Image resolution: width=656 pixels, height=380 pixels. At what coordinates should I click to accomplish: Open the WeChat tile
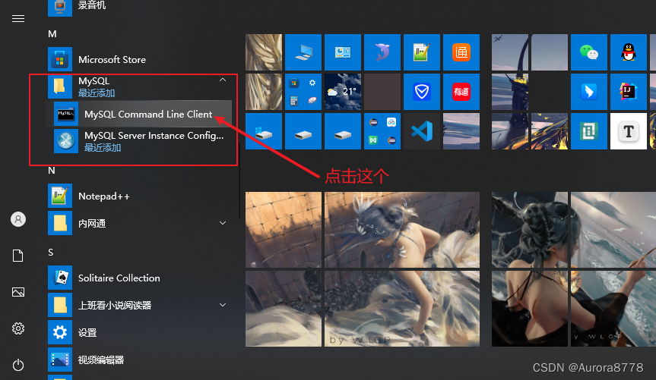coord(589,52)
